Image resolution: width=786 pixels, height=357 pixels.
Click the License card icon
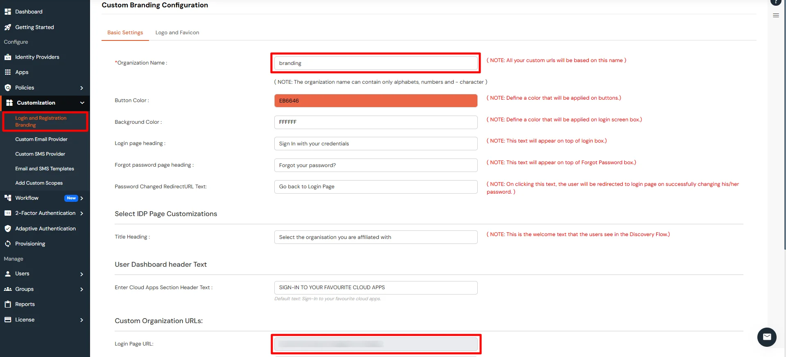[x=8, y=320]
